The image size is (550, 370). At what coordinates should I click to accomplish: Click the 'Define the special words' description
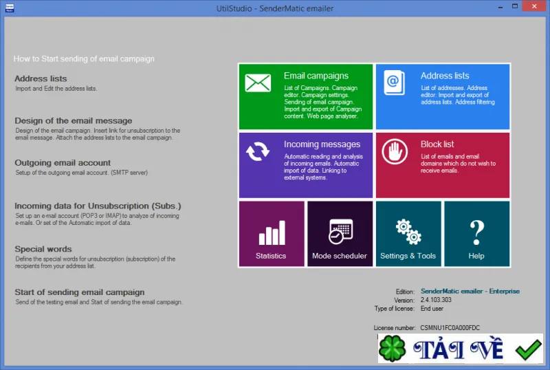click(95, 263)
